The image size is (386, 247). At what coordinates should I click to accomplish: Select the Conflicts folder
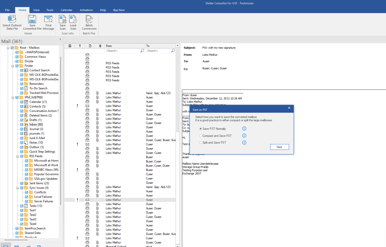[x=40, y=192]
